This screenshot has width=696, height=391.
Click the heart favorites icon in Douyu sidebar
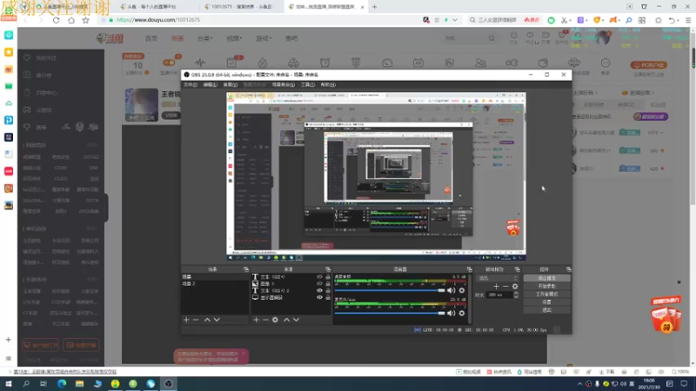(x=27, y=57)
